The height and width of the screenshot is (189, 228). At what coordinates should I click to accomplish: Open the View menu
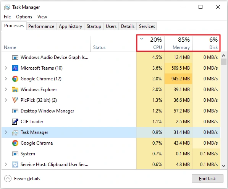pos(42,17)
